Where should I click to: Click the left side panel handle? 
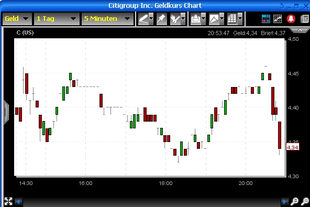(x=6, y=112)
